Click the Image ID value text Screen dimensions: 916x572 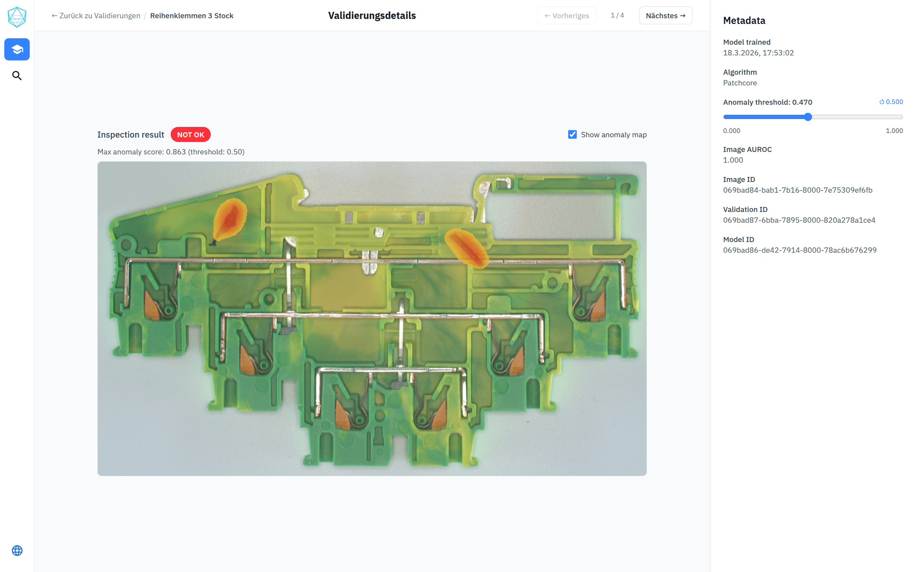point(798,190)
